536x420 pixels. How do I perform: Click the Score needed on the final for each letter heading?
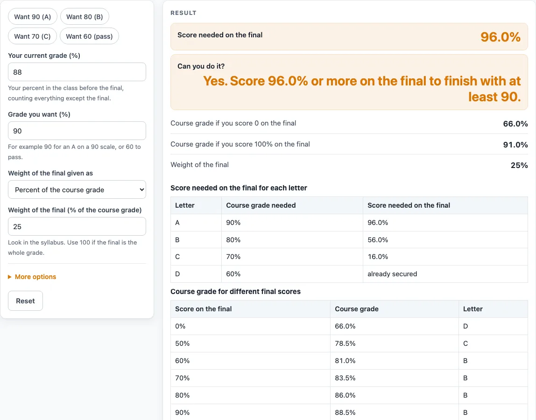pos(239,188)
